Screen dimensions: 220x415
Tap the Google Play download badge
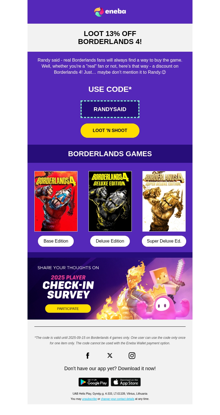pos(94,382)
